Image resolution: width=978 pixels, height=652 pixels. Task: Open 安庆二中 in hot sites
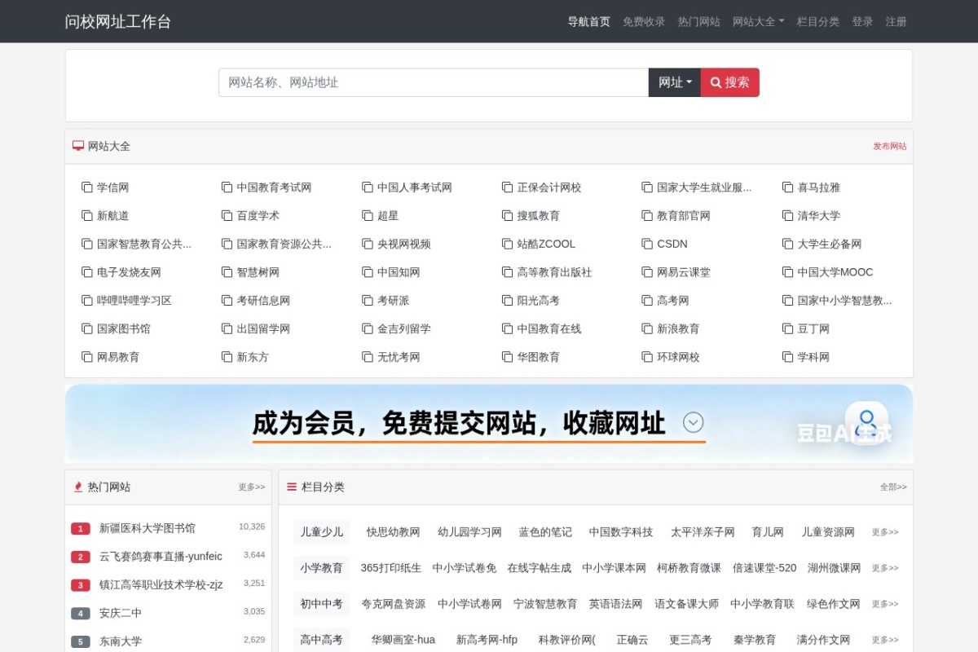121,613
